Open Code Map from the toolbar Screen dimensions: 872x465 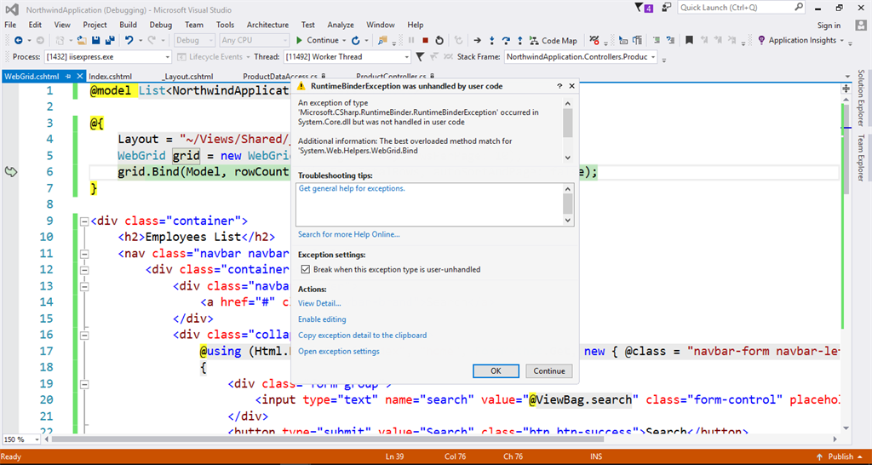point(553,41)
